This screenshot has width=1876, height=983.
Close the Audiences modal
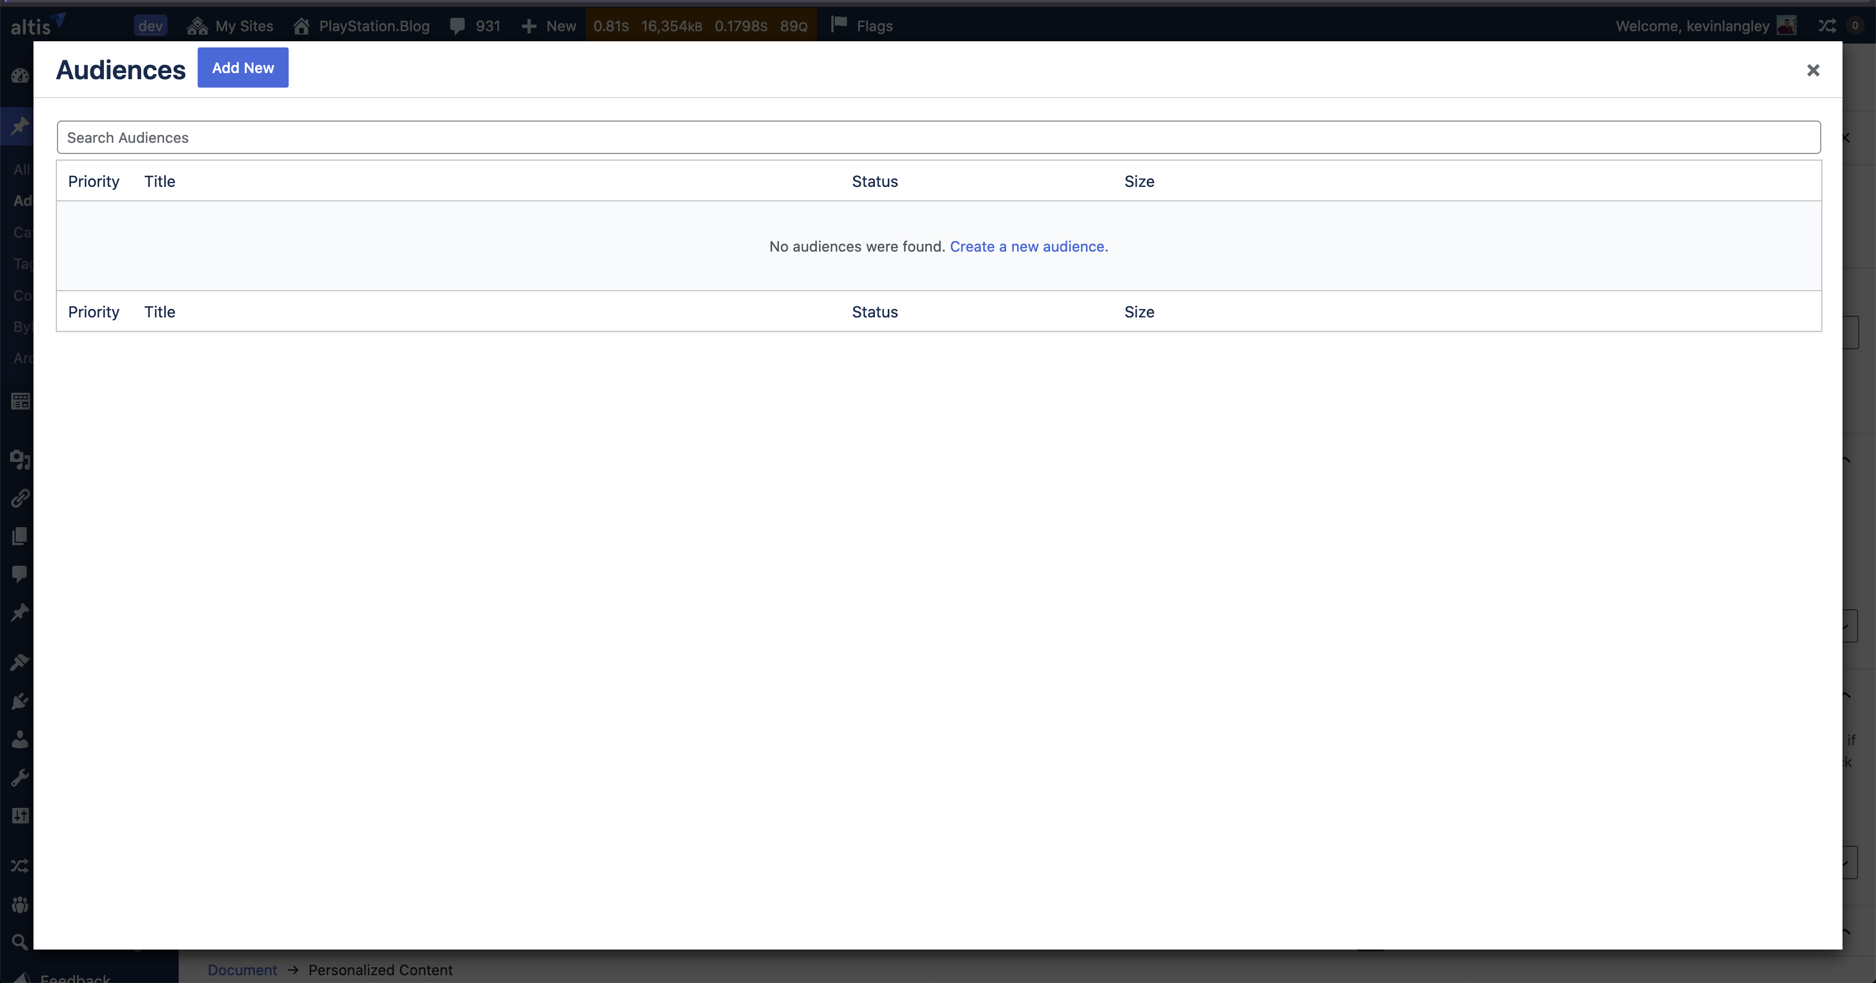pyautogui.click(x=1813, y=71)
